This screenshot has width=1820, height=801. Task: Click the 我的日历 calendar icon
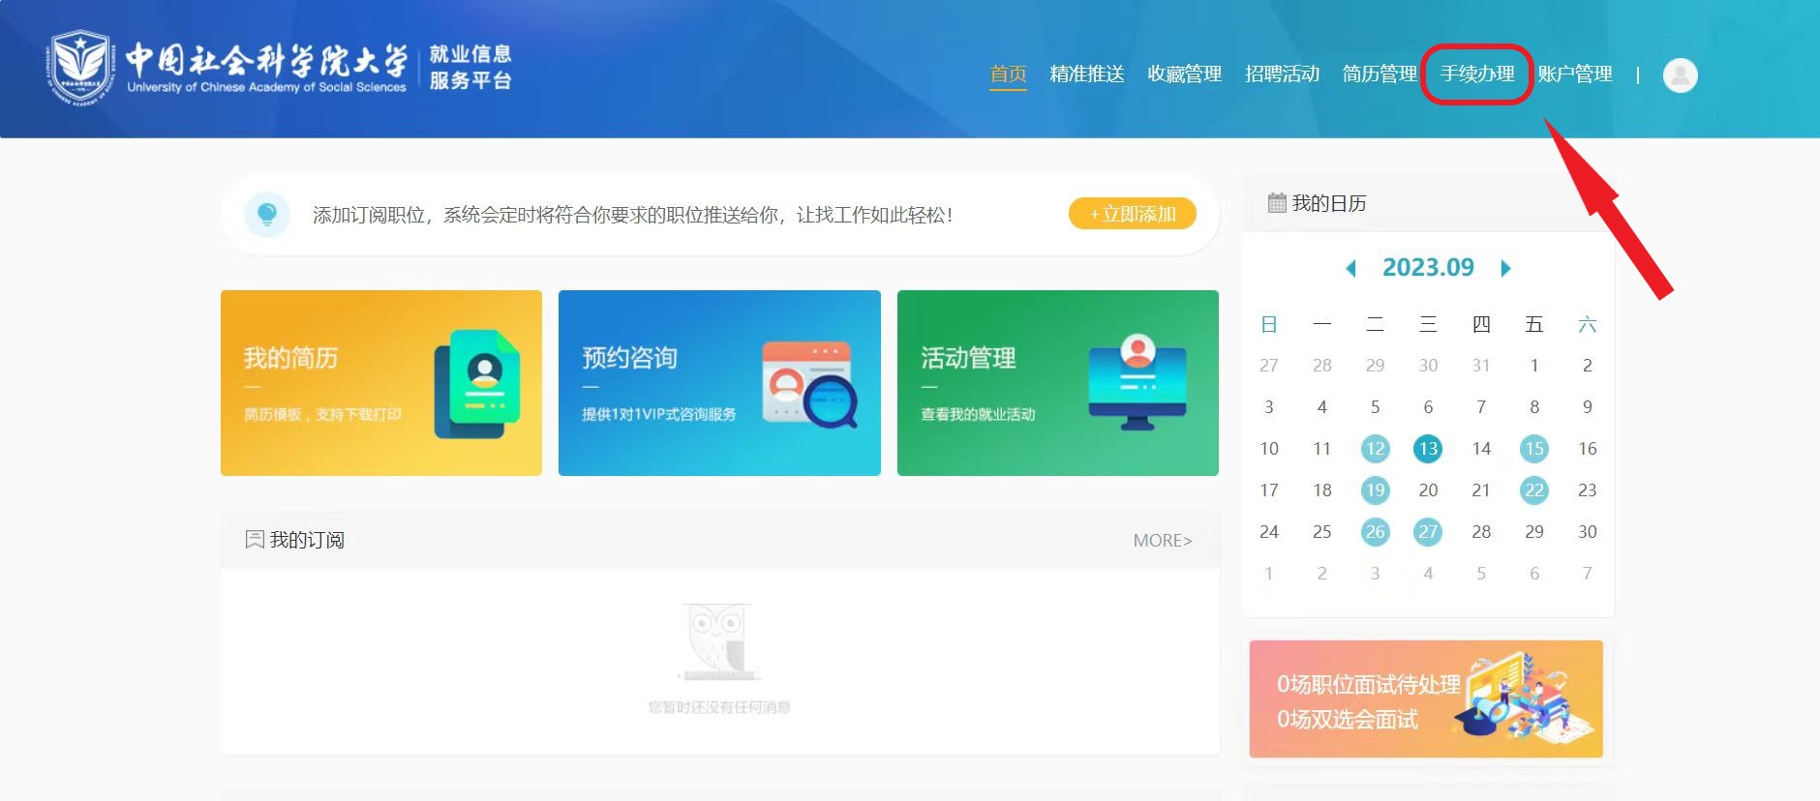click(x=1277, y=203)
